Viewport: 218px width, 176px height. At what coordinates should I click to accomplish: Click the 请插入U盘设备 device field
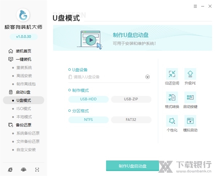coord(109,77)
